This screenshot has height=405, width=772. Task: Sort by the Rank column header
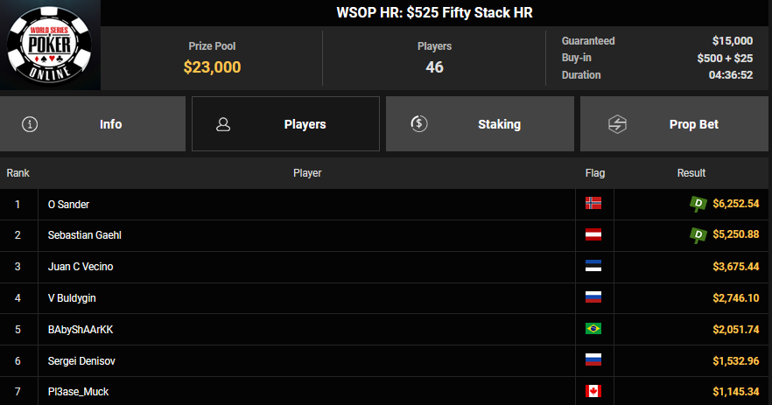[18, 173]
